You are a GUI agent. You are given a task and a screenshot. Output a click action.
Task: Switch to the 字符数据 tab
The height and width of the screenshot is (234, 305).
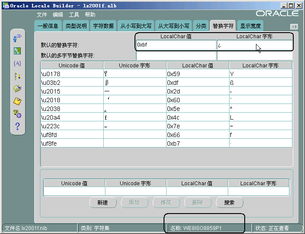pos(103,26)
